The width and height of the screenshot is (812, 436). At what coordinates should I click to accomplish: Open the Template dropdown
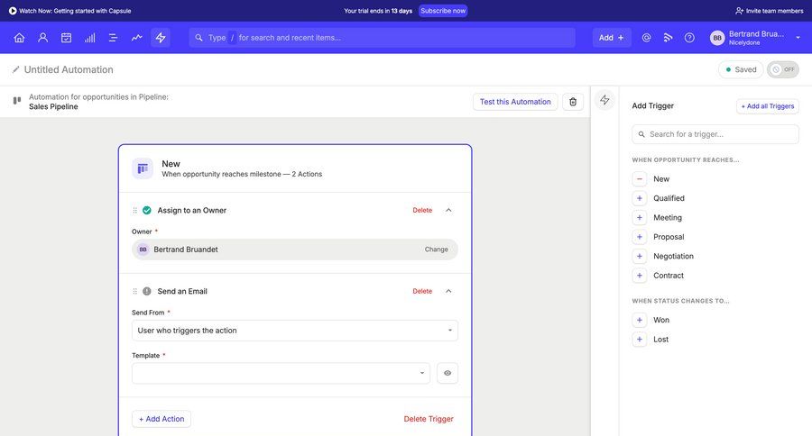pyautogui.click(x=281, y=373)
